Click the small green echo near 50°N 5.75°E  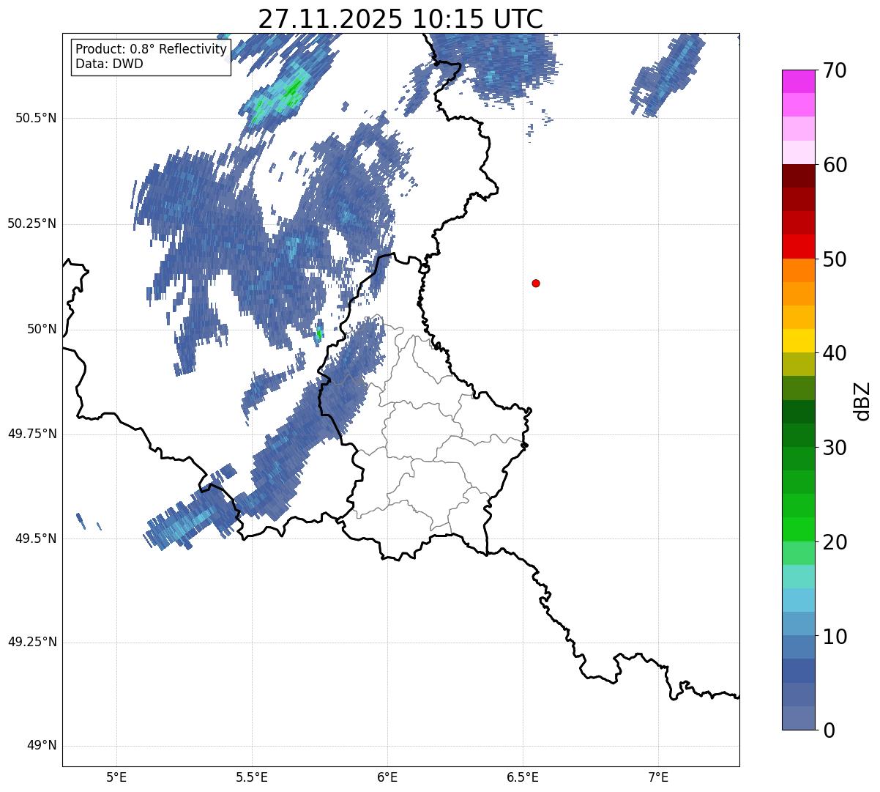click(x=318, y=336)
